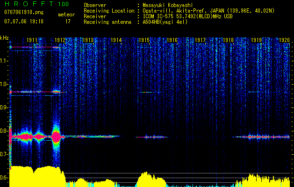294x187 pixels.
Task: Click the large meteor echo burst near 1912
Action: (x=56, y=137)
